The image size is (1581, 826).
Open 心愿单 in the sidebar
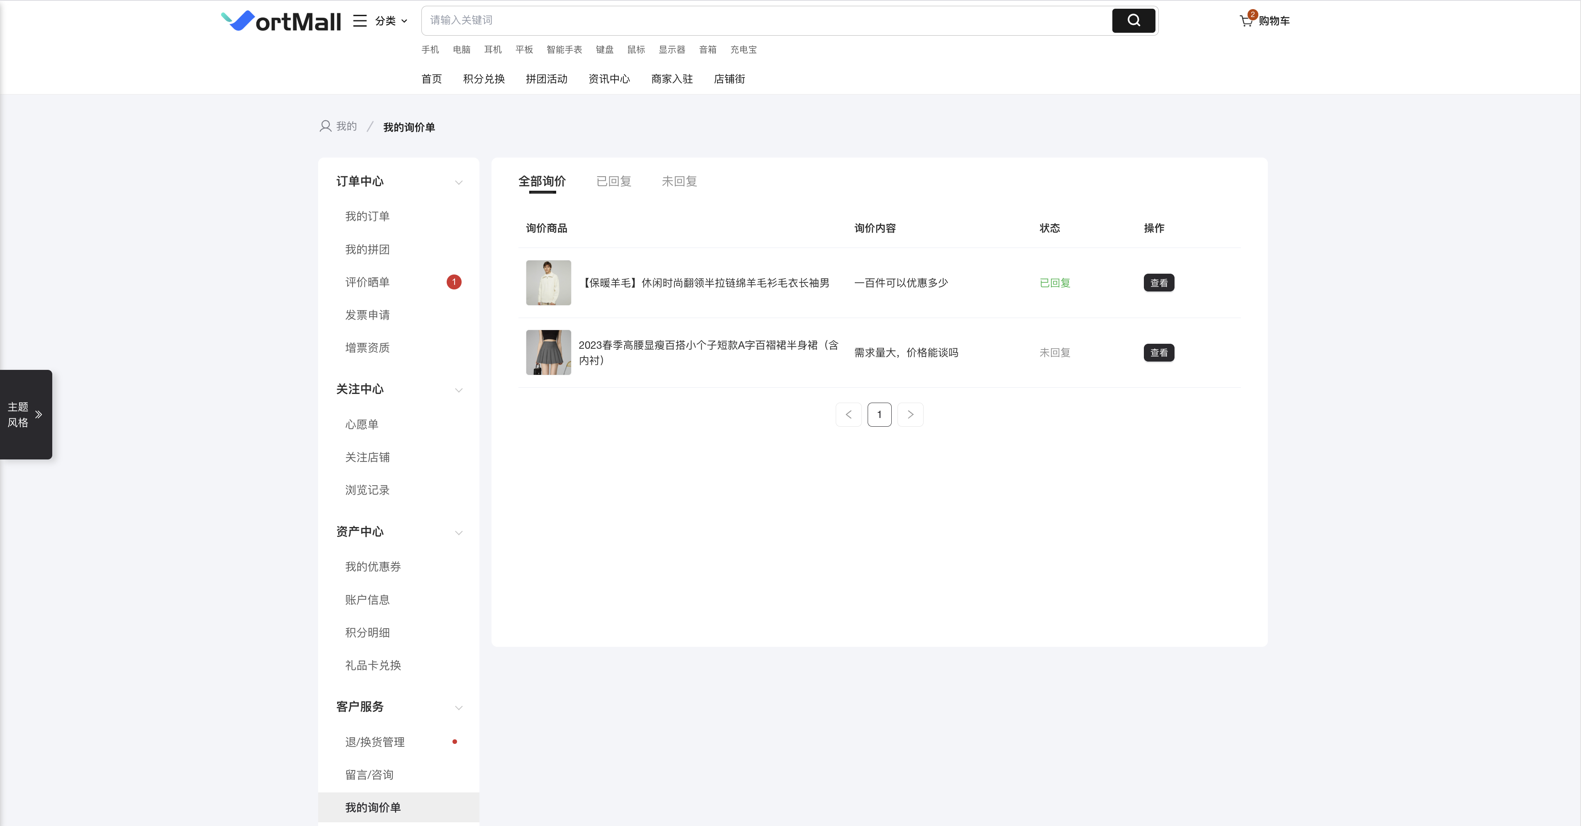[x=362, y=424]
